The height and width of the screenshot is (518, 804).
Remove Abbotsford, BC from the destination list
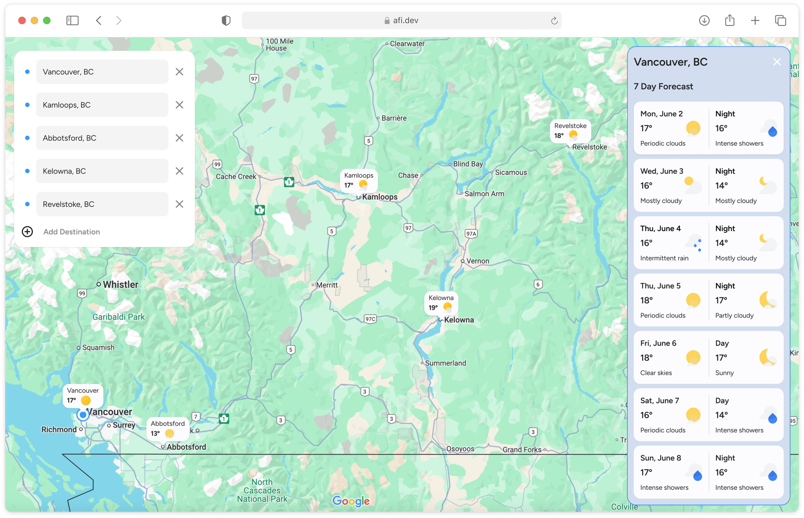(x=179, y=138)
